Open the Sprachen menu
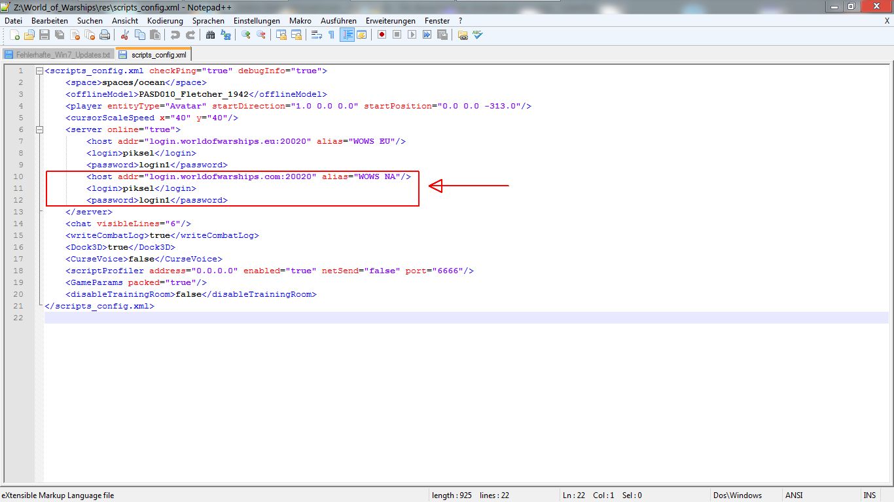 [x=208, y=21]
